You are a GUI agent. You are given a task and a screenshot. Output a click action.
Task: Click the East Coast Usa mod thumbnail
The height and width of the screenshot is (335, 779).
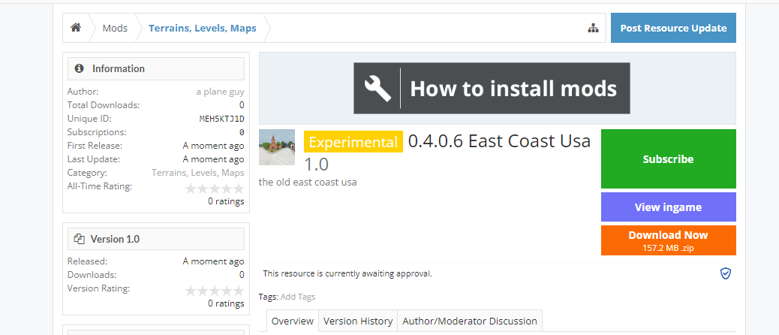(277, 147)
